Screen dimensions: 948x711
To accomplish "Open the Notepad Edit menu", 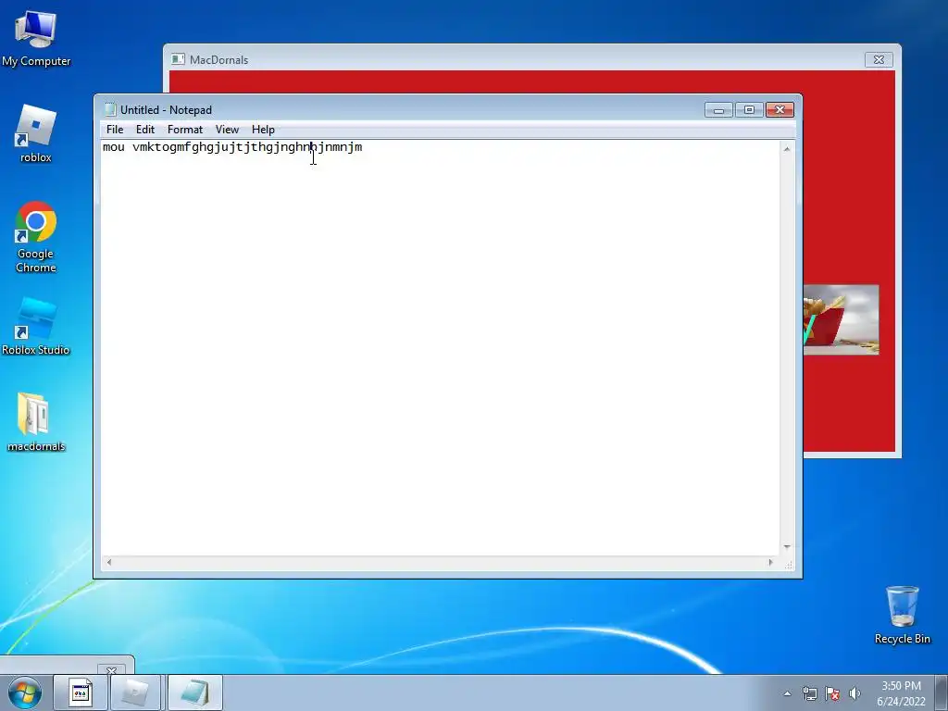I will click(145, 130).
